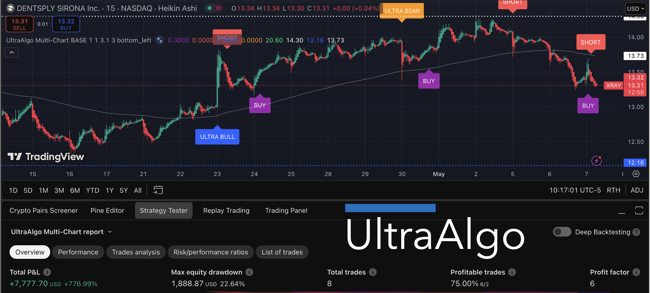The height and width of the screenshot is (293, 650).
Task: Click the Profitable trades info icon
Action: pos(512,272)
